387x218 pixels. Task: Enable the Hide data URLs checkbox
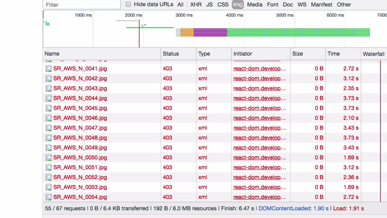128,4
